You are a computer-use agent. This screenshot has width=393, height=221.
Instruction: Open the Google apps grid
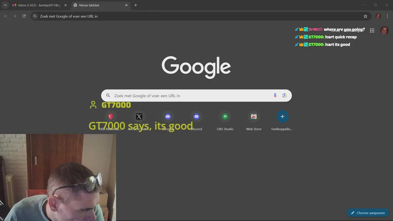coord(372,30)
